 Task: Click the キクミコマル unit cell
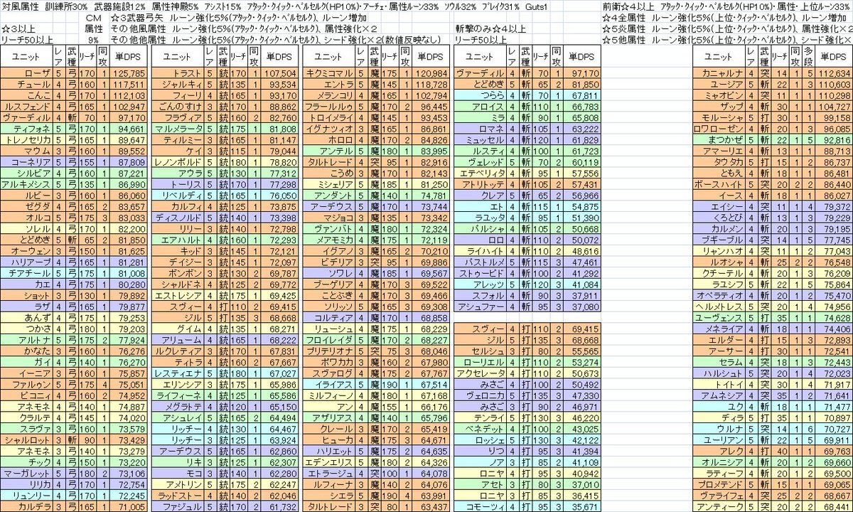[x=328, y=73]
